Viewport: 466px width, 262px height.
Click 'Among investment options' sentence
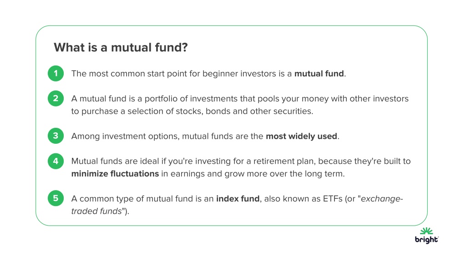coord(205,136)
